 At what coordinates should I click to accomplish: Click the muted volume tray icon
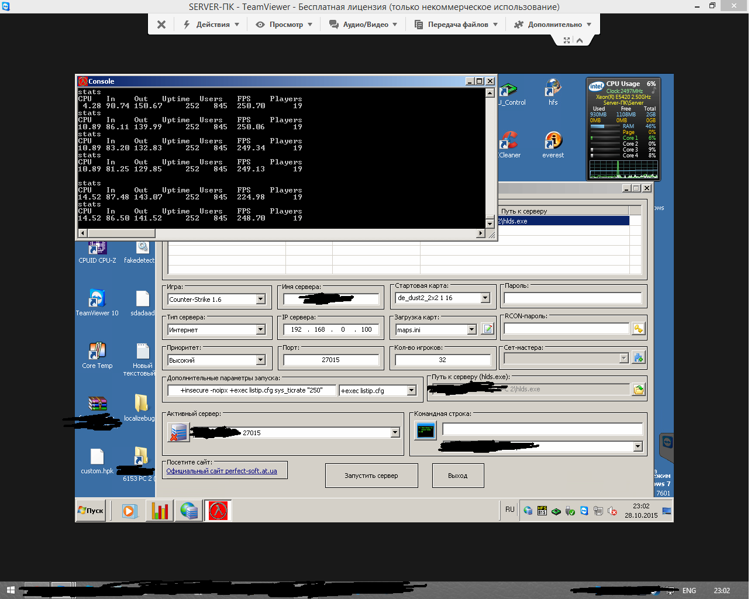point(612,511)
